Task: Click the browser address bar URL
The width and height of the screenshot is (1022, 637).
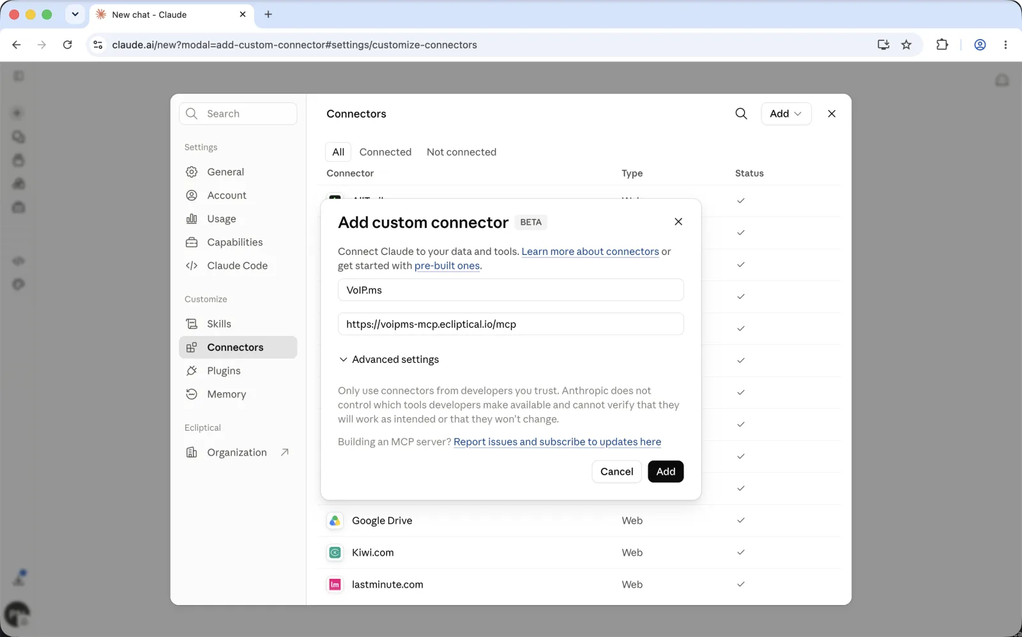Action: pos(294,45)
